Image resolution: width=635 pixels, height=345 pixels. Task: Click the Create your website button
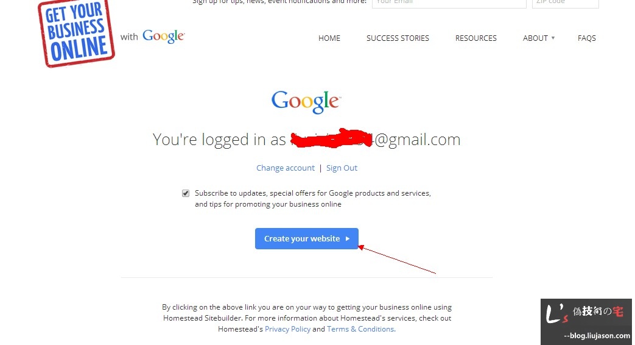pyautogui.click(x=307, y=239)
